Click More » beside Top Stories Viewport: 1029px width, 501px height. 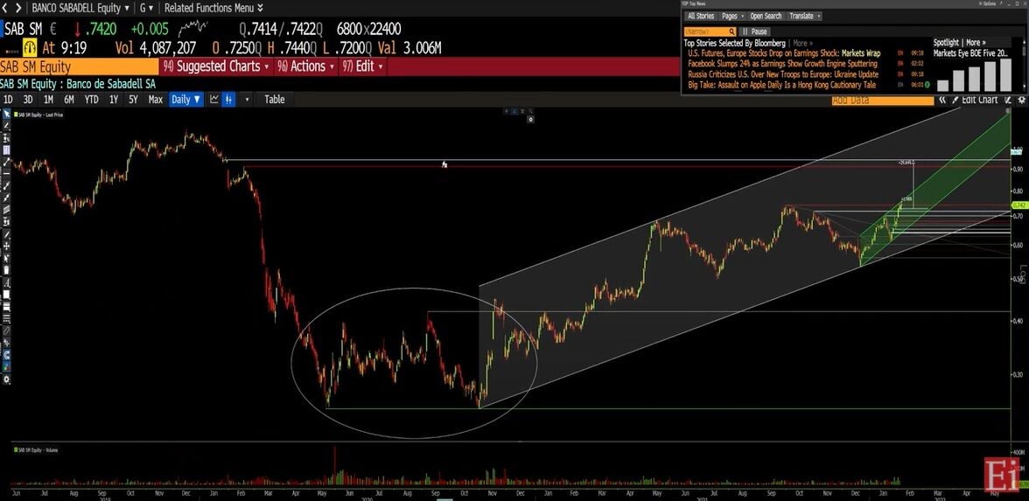(x=802, y=43)
